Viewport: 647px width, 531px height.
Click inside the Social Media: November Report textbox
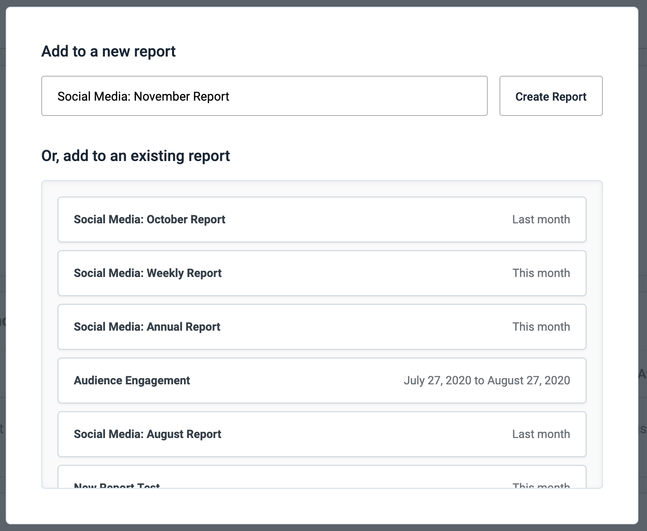pyautogui.click(x=264, y=96)
